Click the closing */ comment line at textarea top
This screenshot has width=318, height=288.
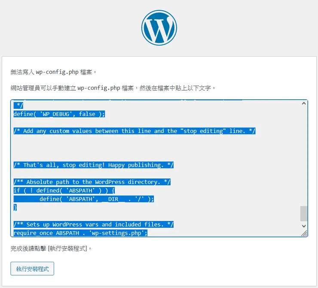coord(18,105)
